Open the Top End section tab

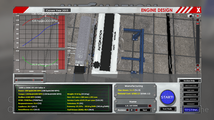coord(191,90)
